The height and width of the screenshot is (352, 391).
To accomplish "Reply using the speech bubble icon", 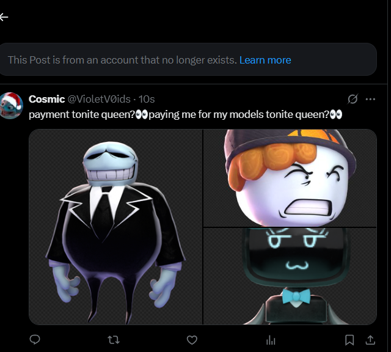I will coord(35,340).
